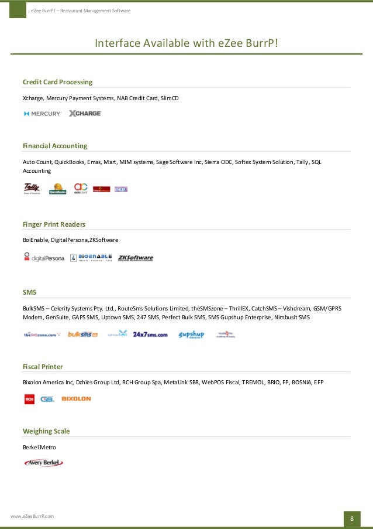Click the QuickBooks logo
Viewport: 373px width, 529px height.
tap(57, 189)
